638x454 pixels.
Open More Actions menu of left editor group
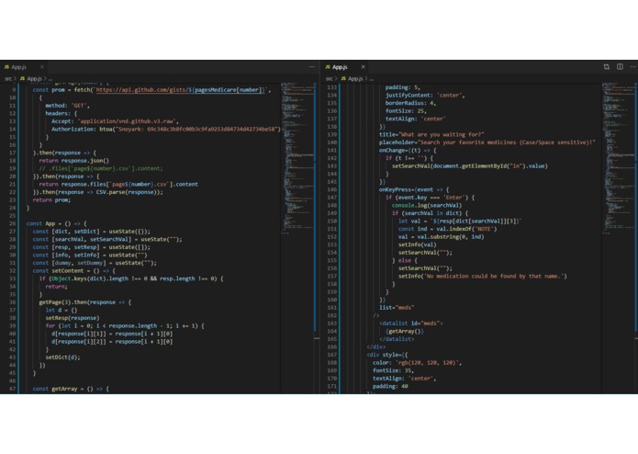tap(312, 67)
